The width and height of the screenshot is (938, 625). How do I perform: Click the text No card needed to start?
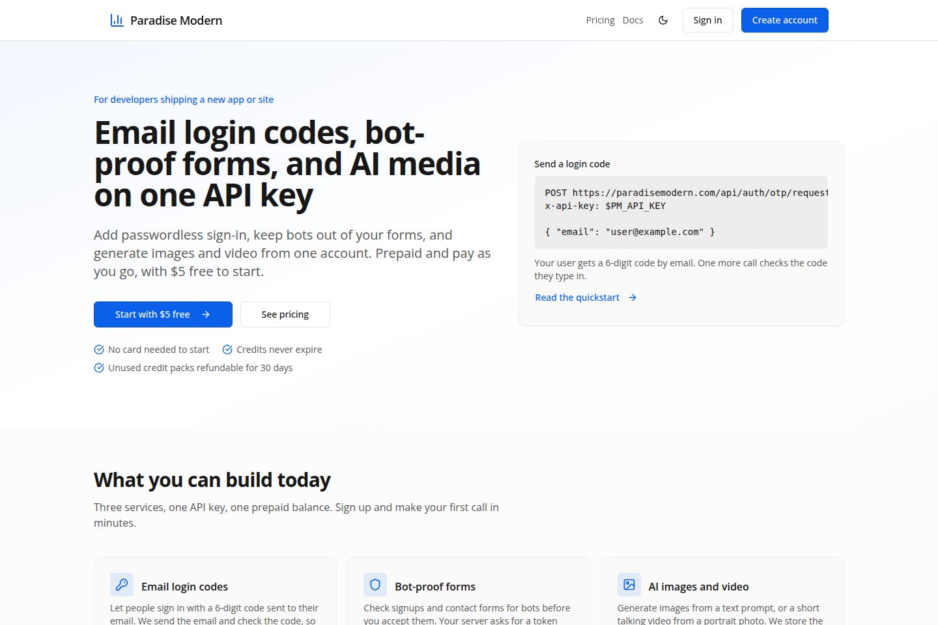pos(159,350)
